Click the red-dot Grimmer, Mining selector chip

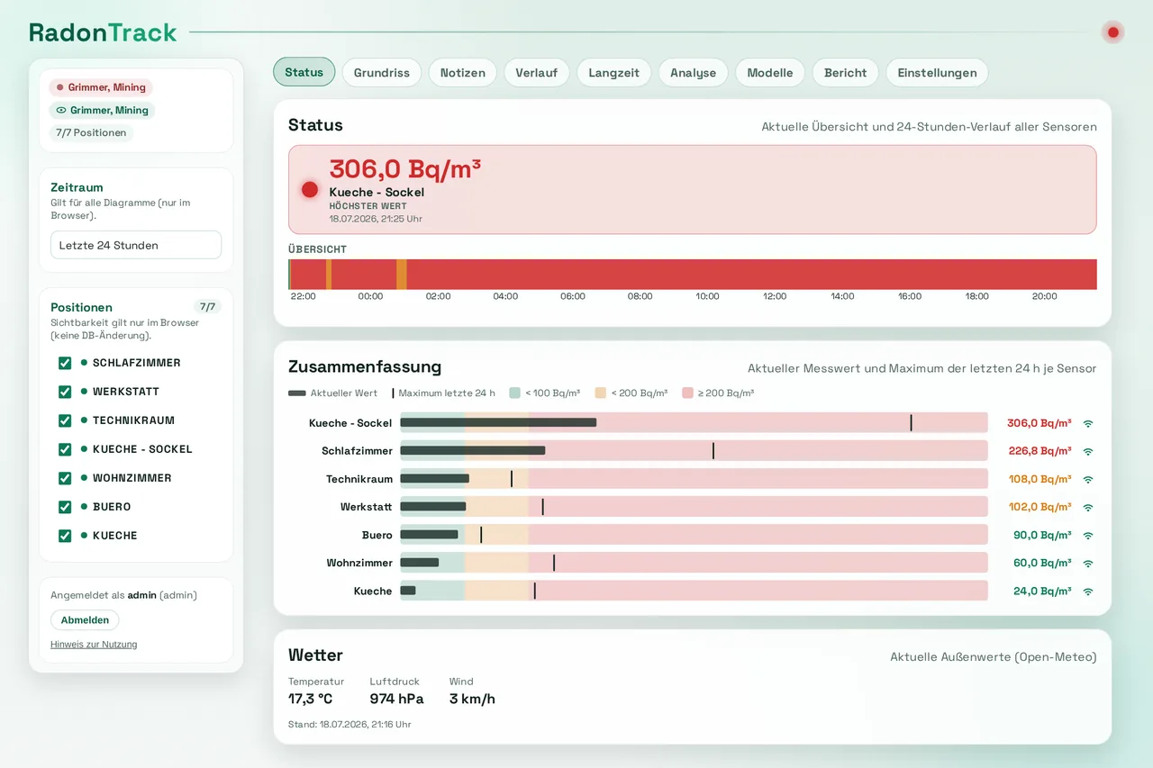[101, 87]
